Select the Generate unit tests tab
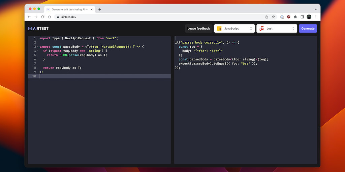345x172 pixels. pos(70,9)
